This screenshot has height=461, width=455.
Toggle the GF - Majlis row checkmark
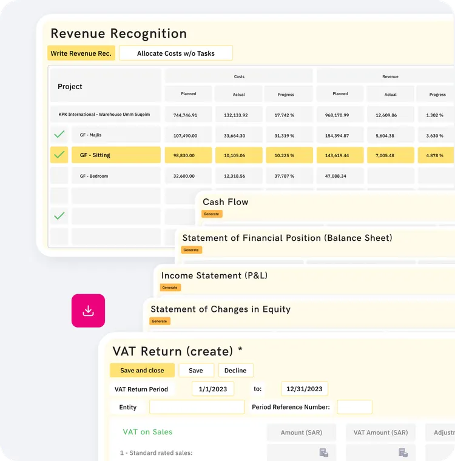59,135
